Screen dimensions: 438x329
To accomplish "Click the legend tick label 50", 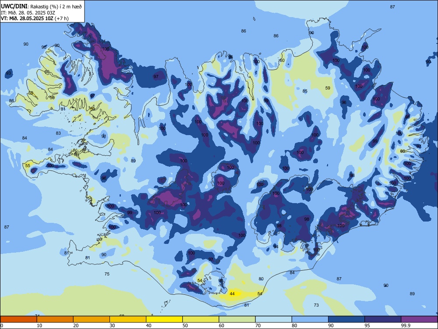I will (185, 325).
